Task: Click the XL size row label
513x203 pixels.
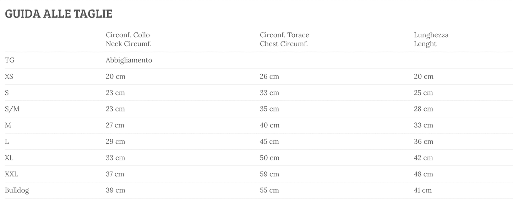Action: (9, 158)
